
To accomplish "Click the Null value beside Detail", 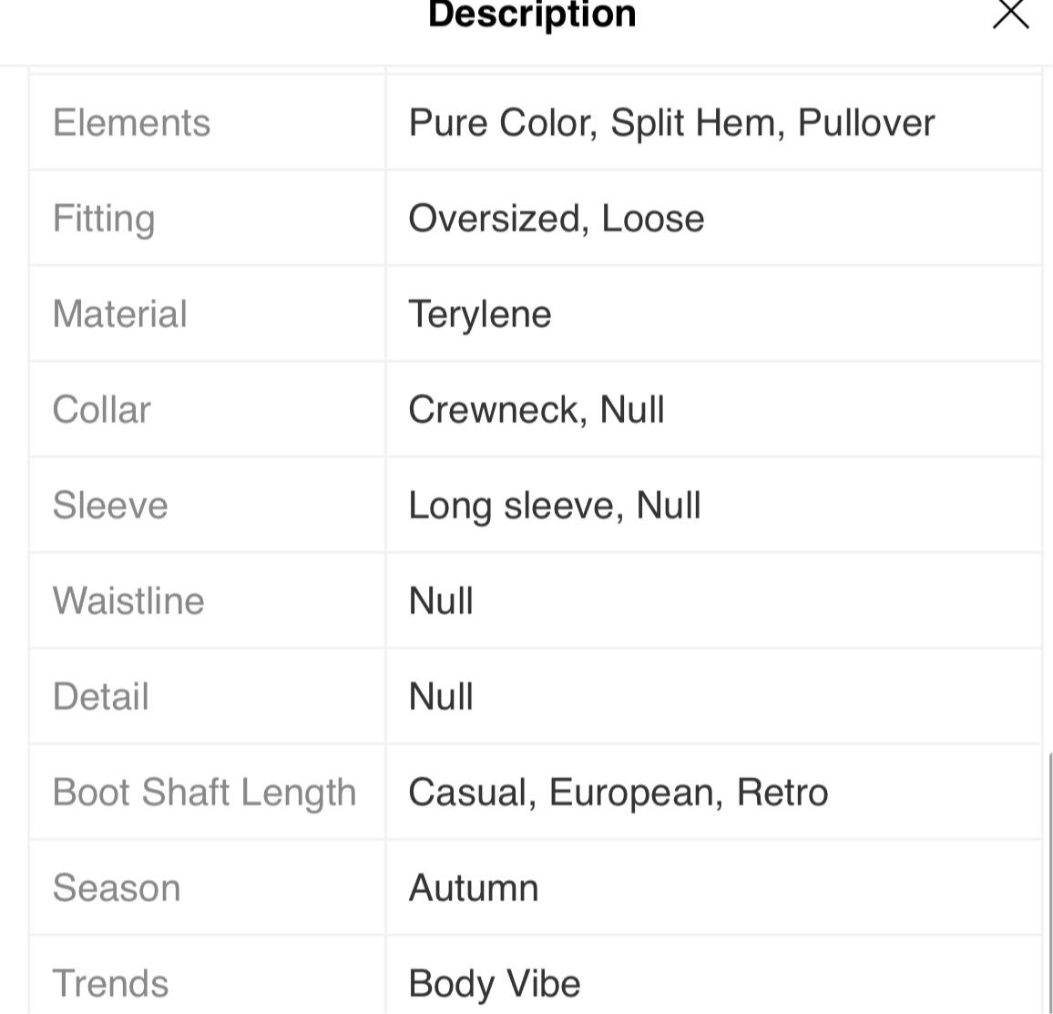I will pos(441,696).
